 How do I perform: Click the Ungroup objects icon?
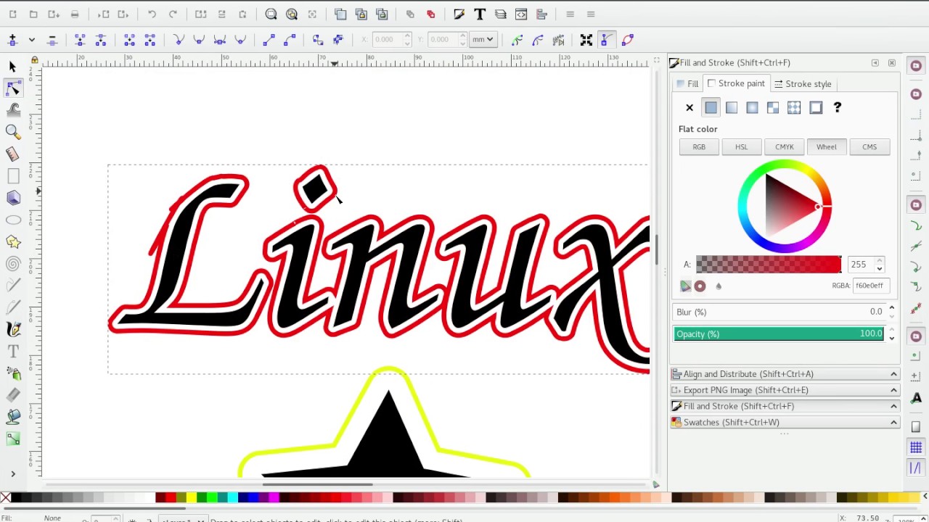click(431, 14)
